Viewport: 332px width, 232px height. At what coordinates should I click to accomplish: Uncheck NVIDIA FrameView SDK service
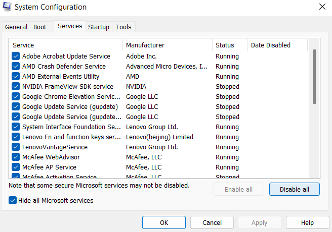point(16,87)
